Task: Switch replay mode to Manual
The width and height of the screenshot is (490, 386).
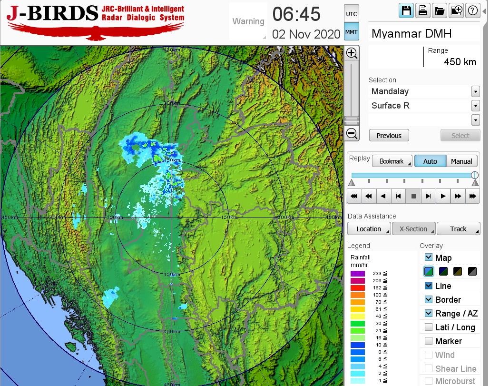Action: pyautogui.click(x=461, y=161)
